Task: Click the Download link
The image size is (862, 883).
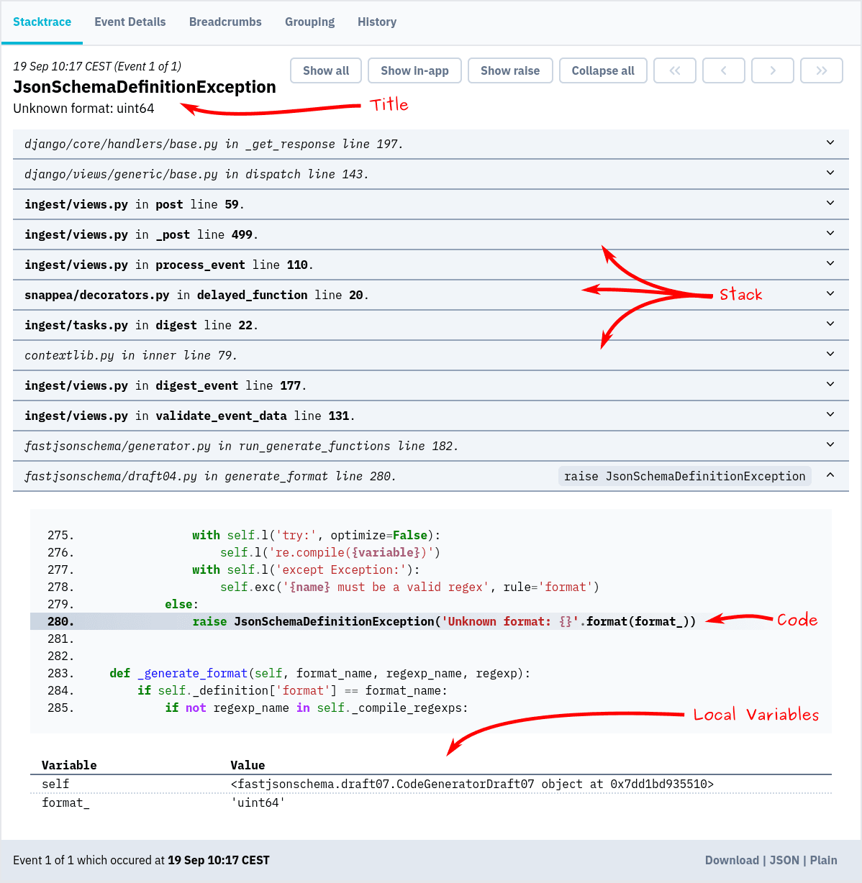Action: (732, 860)
